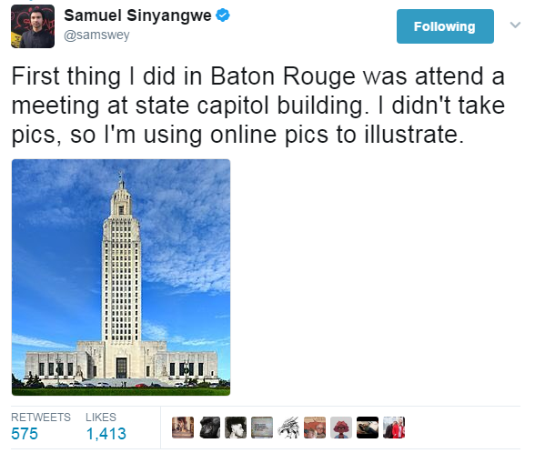The image size is (535, 453).
Task: Open the black-and-white side-profile liker avatar
Action: 236,428
